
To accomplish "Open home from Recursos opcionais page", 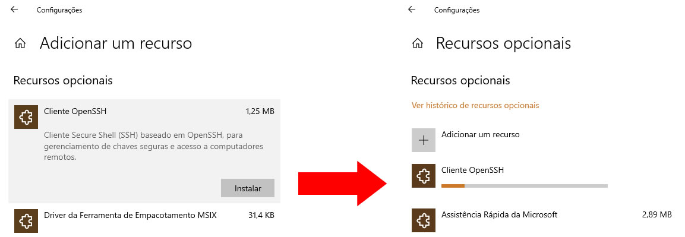I will coord(418,43).
